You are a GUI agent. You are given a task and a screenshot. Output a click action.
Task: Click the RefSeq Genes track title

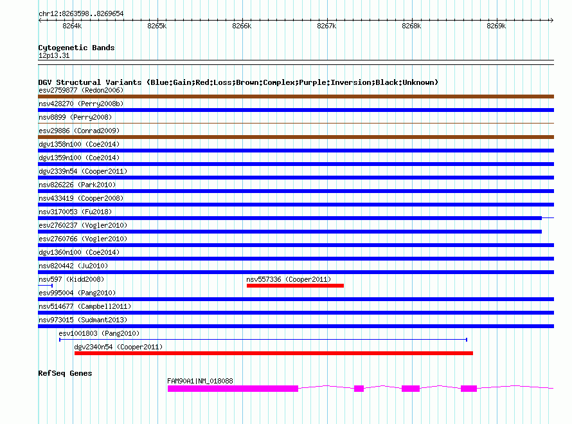[65, 373]
